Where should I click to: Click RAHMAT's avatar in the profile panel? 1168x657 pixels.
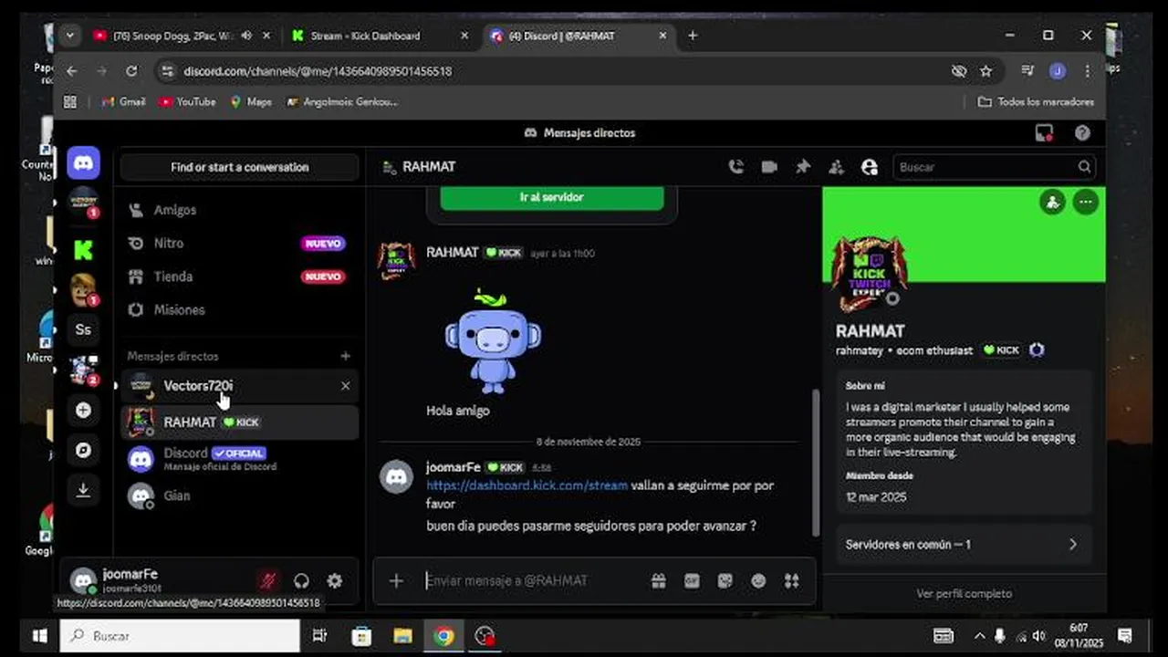869,274
